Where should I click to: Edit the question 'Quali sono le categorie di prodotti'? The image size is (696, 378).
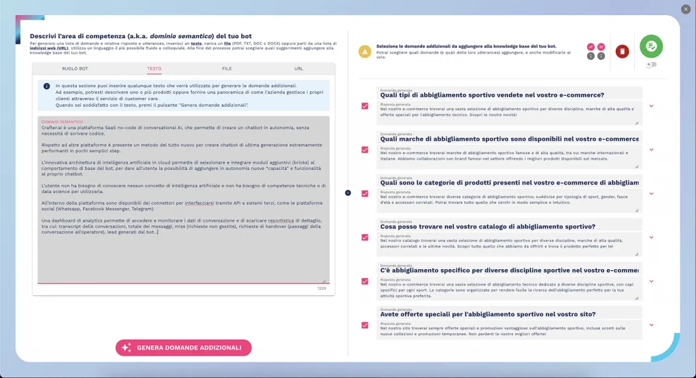pos(509,183)
